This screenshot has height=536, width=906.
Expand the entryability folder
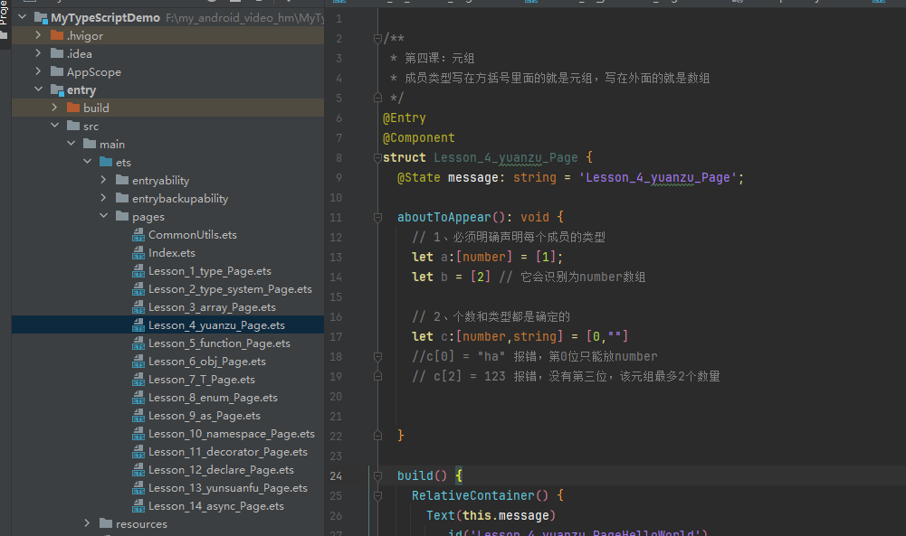click(103, 180)
